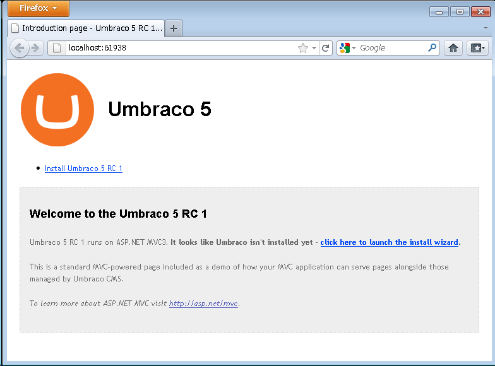Open the URL history dropdown arrow

point(314,48)
